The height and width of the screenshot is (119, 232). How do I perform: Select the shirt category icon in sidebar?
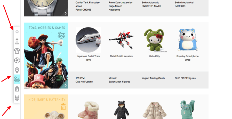[x=17, y=51]
